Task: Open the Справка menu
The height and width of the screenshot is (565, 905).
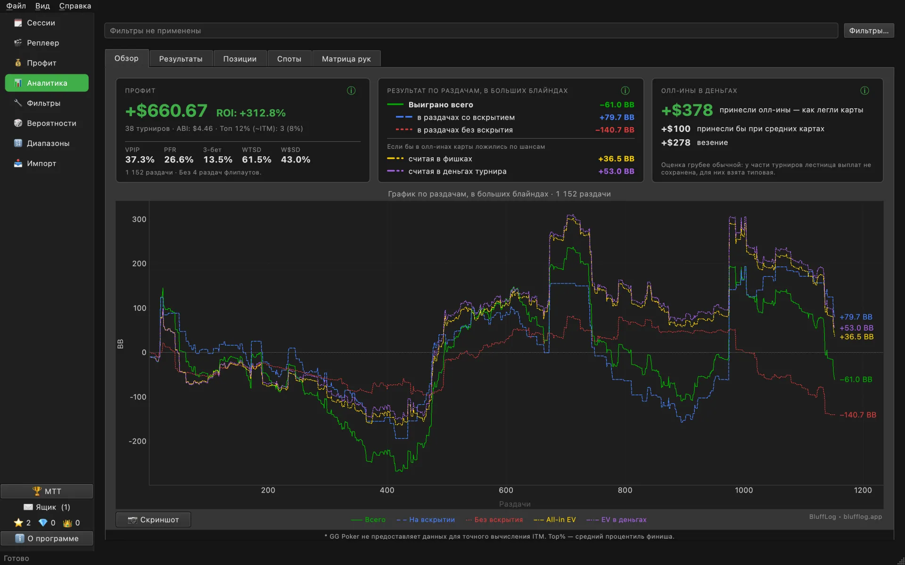Action: click(75, 6)
